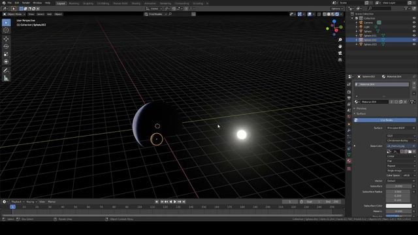Image resolution: width=418 pixels, height=235 pixels.
Task: Open the View Layer properties tab
Action: point(349,104)
